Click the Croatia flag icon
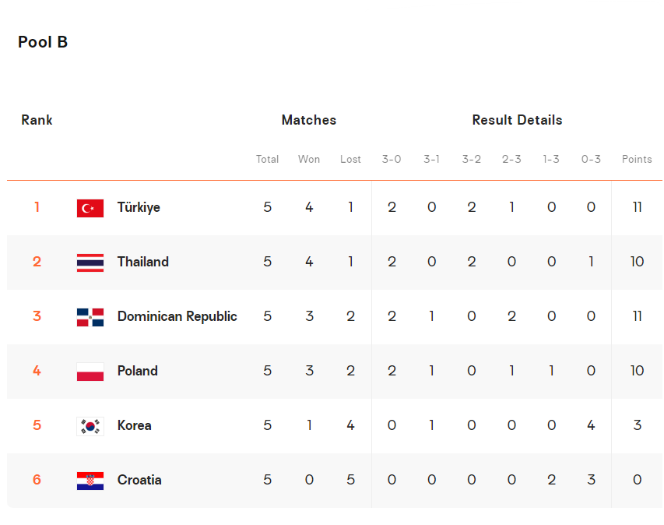This screenshot has height=525, width=664. [90, 481]
